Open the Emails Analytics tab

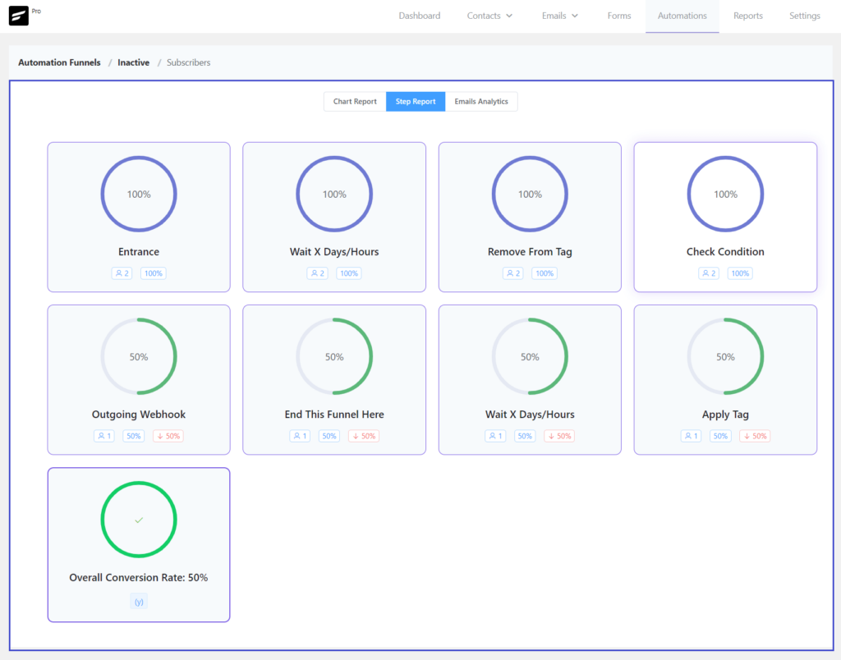[x=481, y=101]
